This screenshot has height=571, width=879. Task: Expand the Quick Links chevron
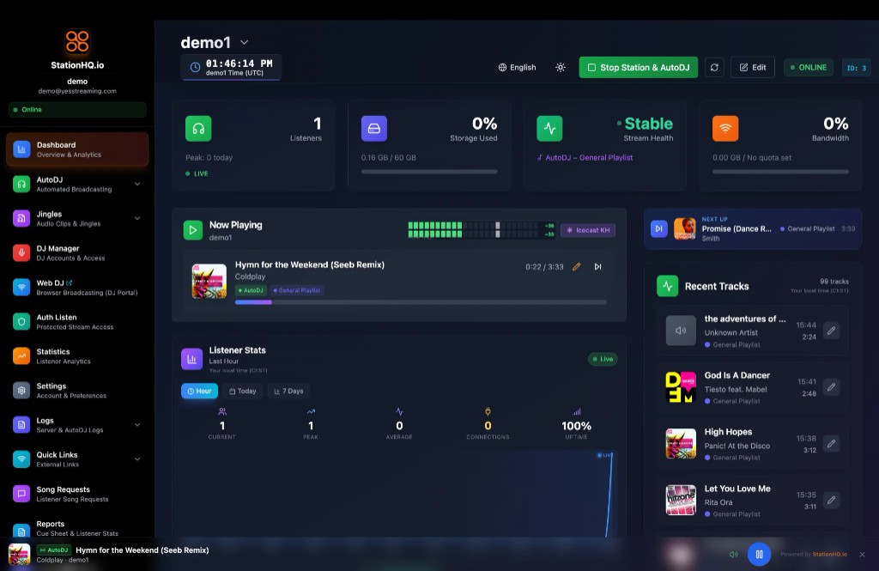coord(137,459)
